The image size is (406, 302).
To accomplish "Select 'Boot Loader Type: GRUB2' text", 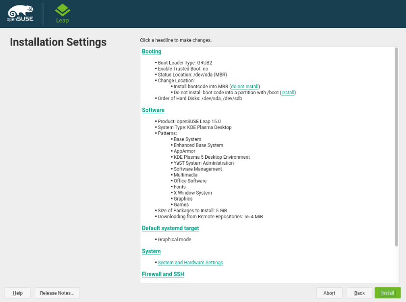I will click(185, 63).
